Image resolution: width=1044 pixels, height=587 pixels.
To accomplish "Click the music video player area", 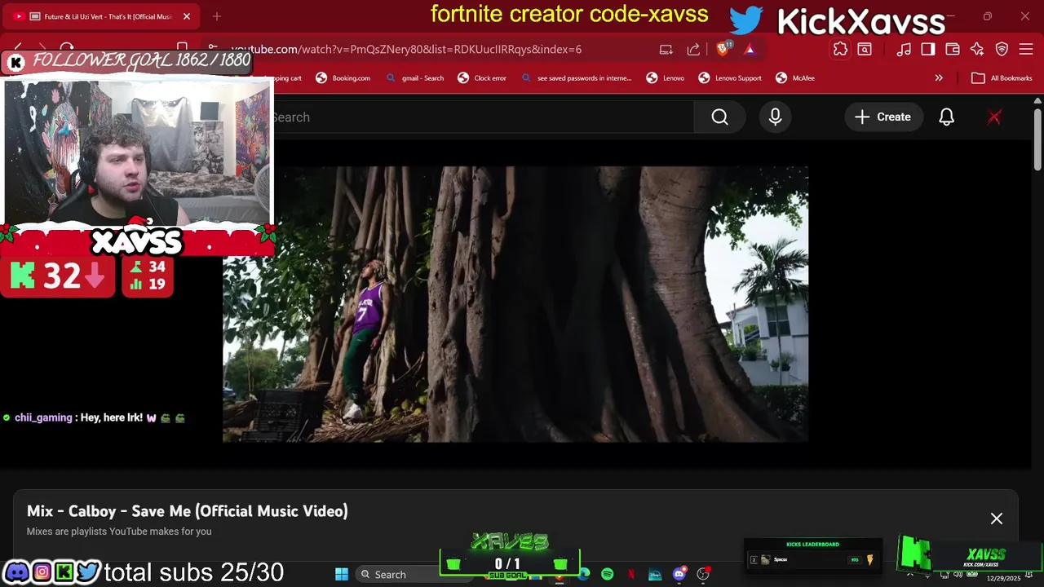I will 515,304.
